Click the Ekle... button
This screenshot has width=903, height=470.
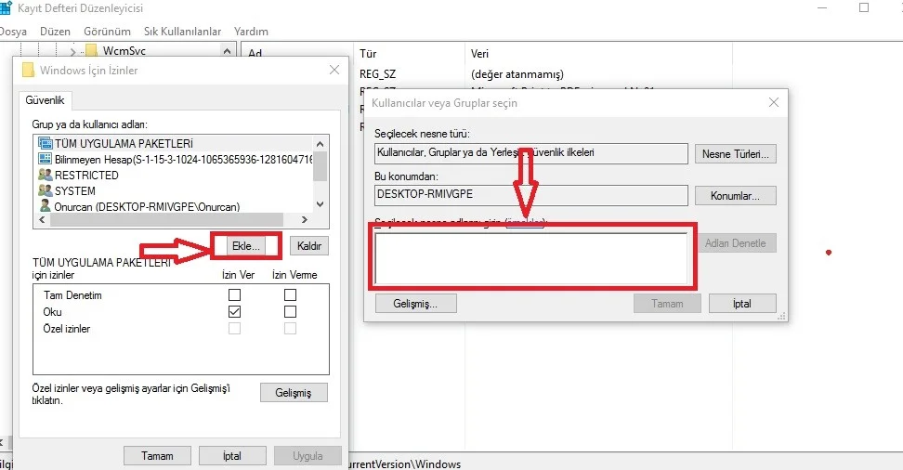click(x=247, y=246)
